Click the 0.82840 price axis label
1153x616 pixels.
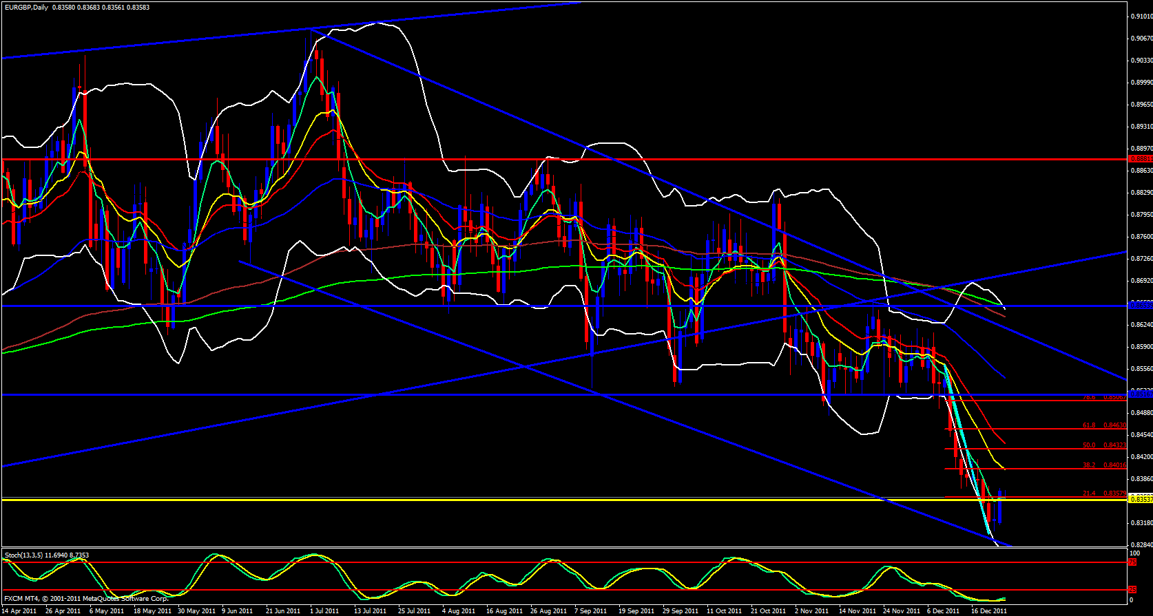1142,545
